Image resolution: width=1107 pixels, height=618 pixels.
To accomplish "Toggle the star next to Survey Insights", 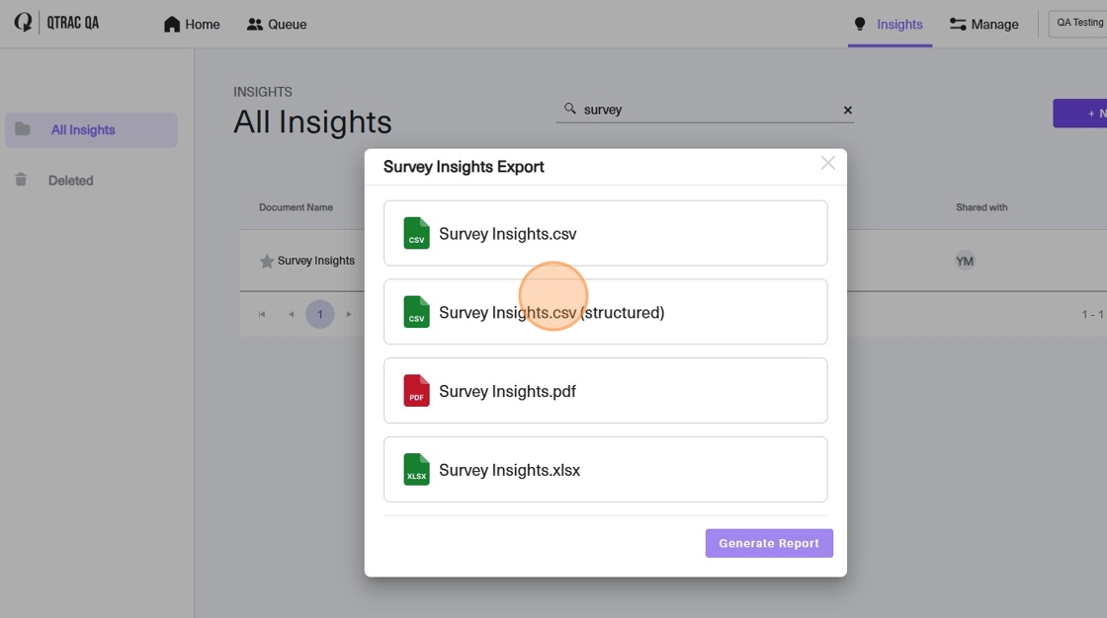I will 267,261.
